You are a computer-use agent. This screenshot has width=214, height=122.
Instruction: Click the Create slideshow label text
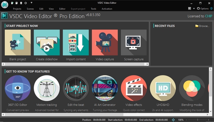[x=47, y=59]
